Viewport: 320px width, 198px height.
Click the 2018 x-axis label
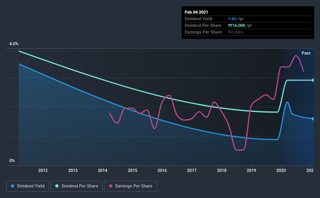tap(222, 170)
